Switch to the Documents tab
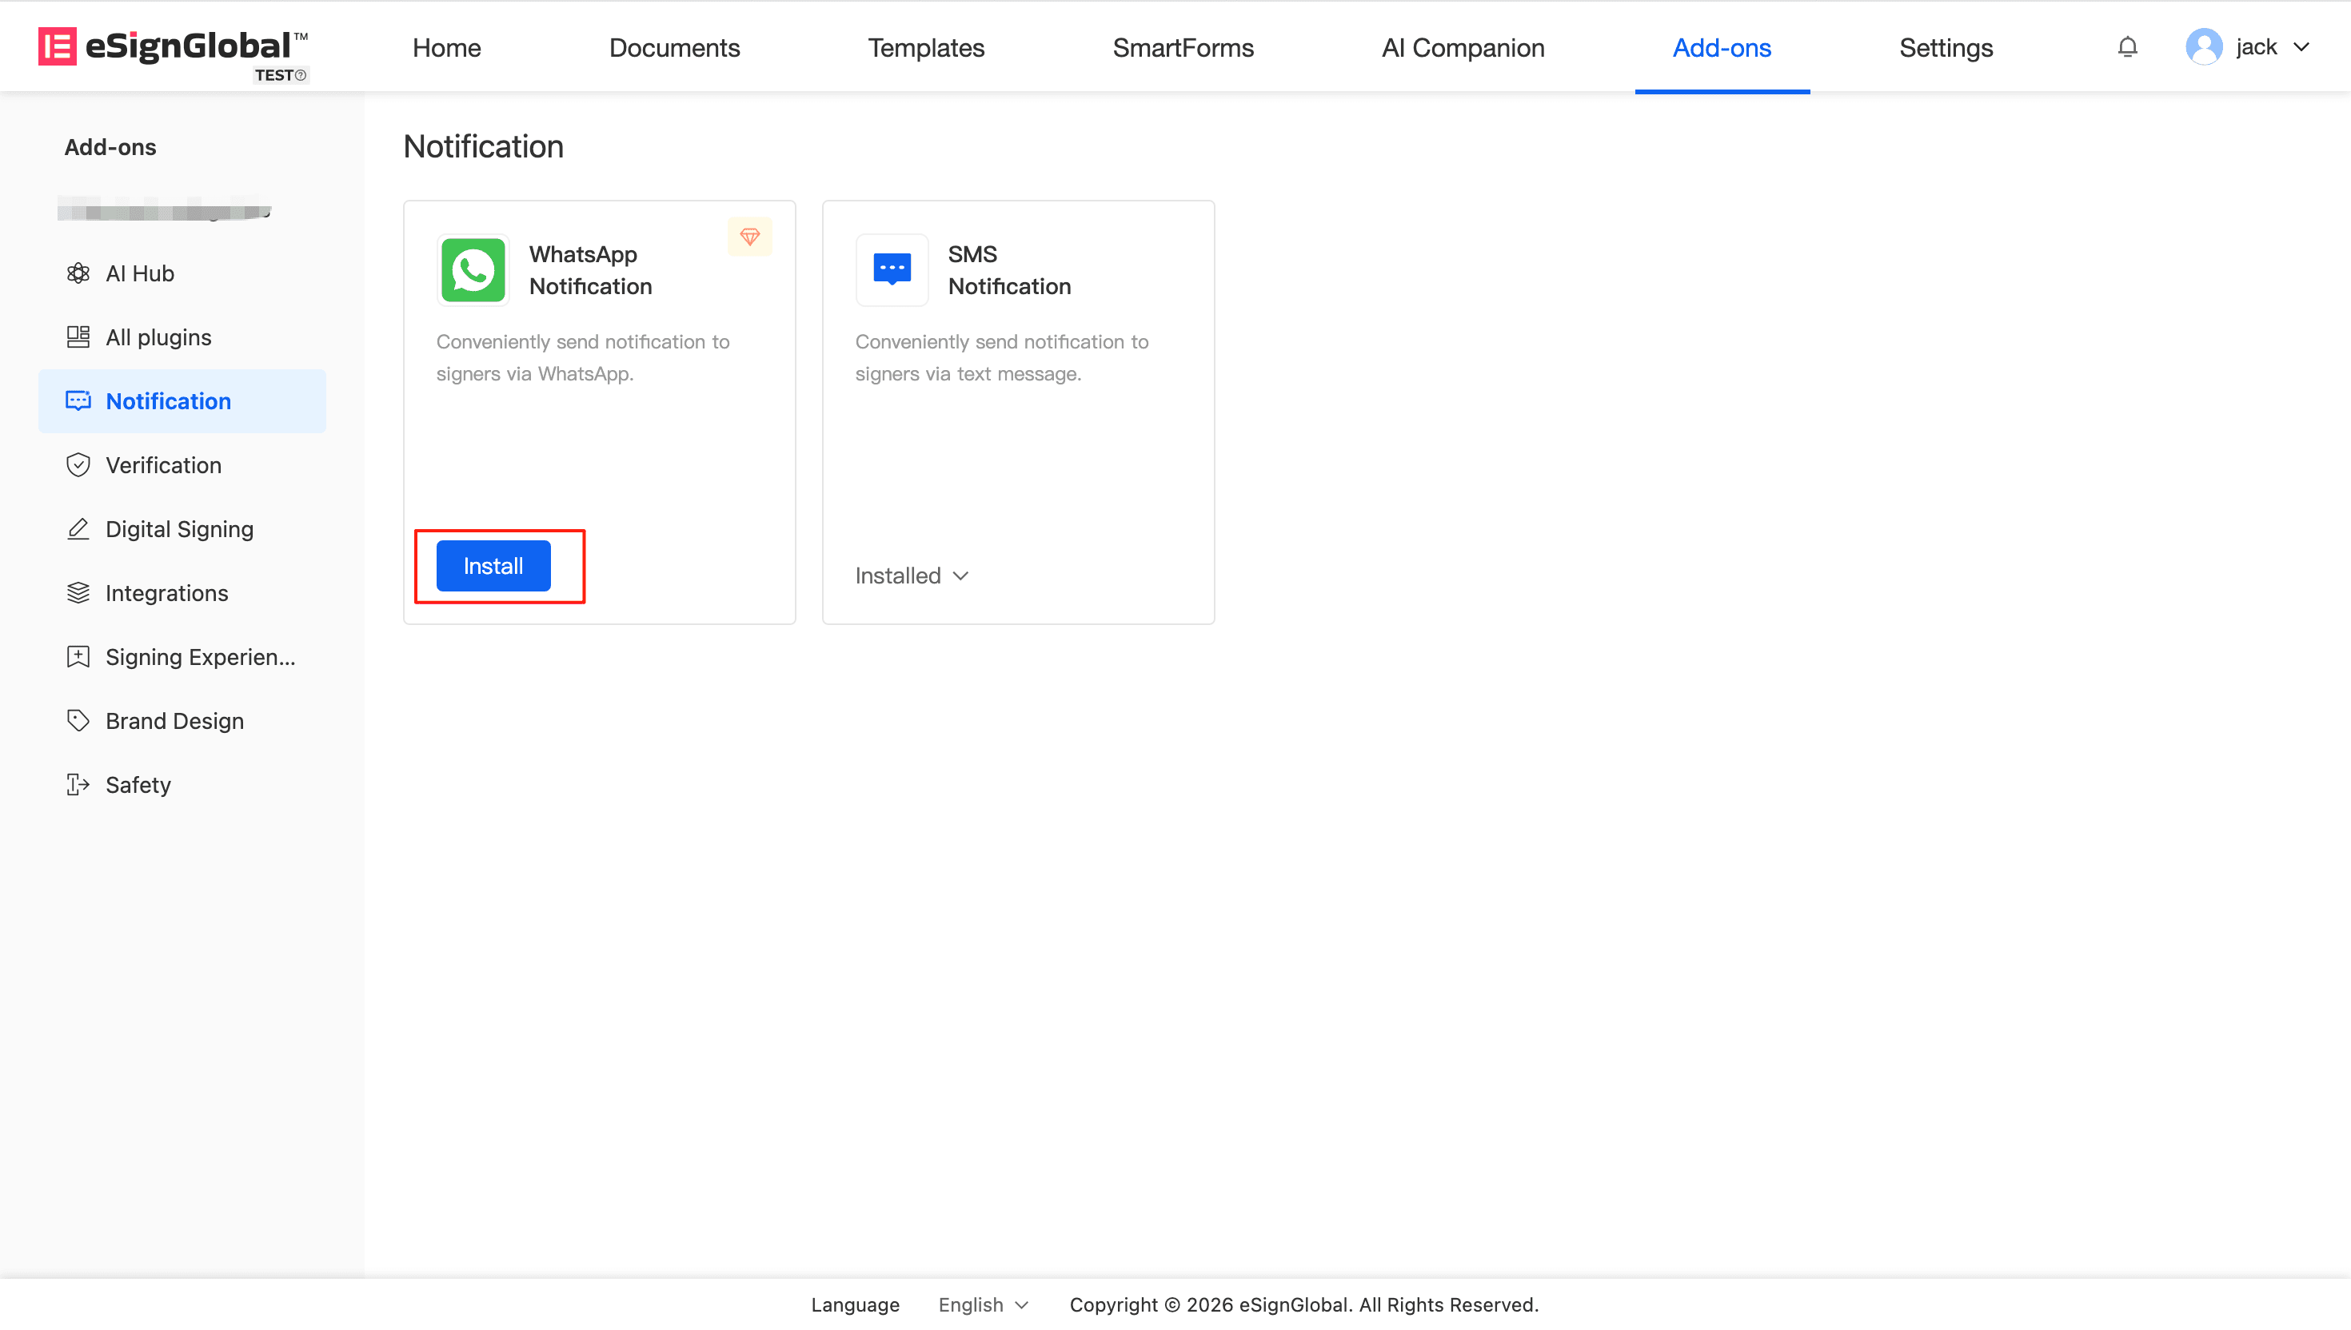2351x1330 pixels. coord(674,47)
